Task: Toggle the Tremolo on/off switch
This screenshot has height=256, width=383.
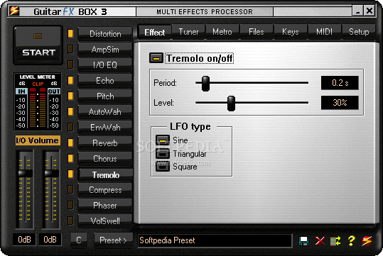Action: point(156,59)
